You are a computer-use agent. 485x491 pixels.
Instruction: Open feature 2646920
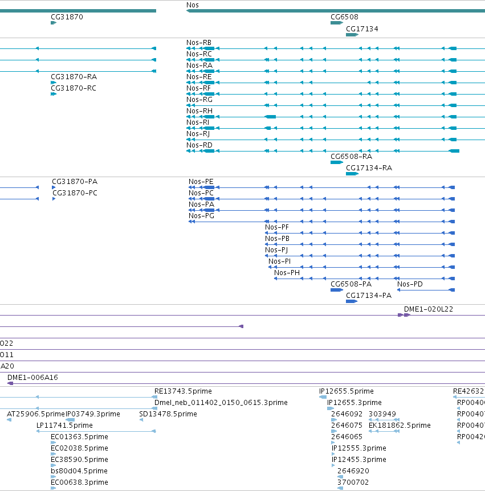point(353,470)
